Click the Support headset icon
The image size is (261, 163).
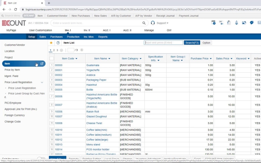click(153, 23)
